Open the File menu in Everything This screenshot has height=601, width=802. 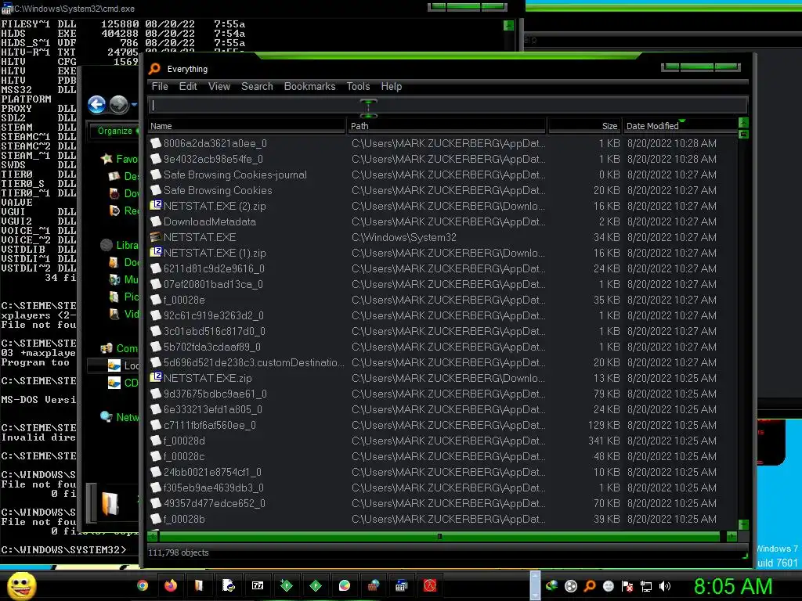tap(160, 86)
